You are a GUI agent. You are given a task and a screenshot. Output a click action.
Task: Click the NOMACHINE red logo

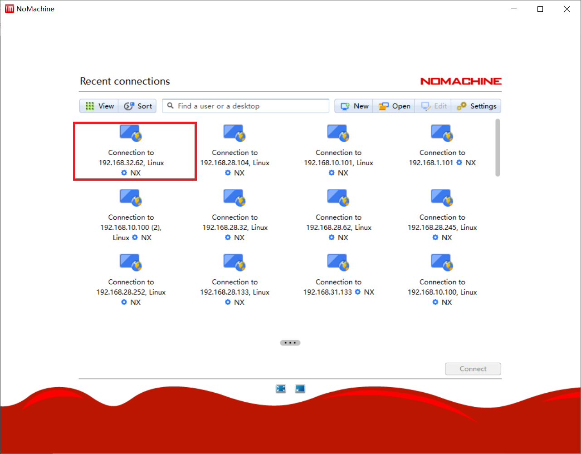click(x=461, y=81)
